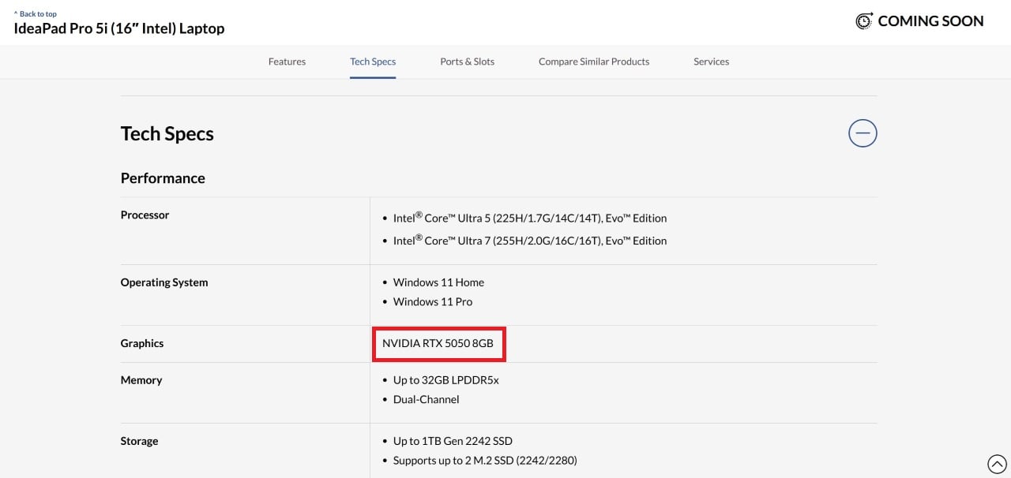Click the Graphics row label
Viewport: 1011px width, 478px height.
pos(142,343)
